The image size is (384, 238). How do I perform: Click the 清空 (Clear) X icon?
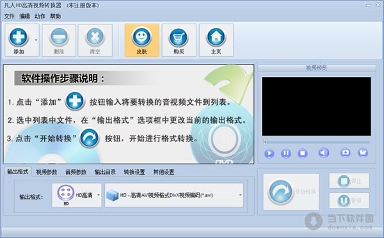95,40
